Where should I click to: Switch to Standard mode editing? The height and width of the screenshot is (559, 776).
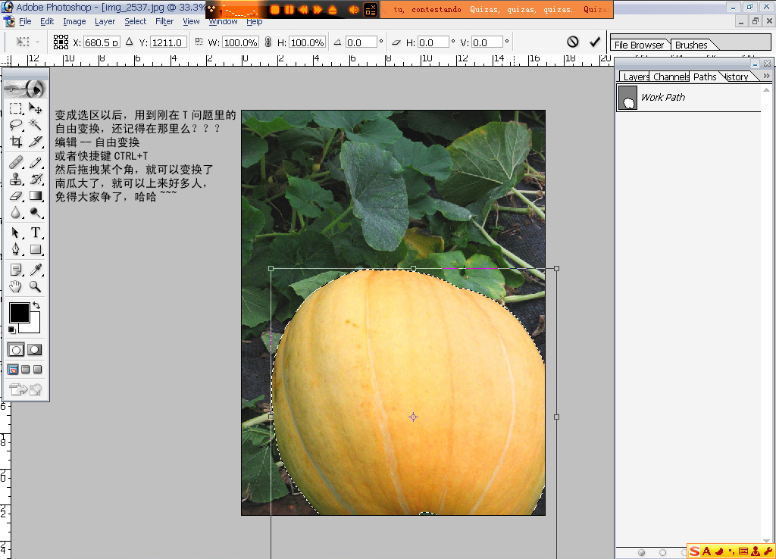coord(16,350)
